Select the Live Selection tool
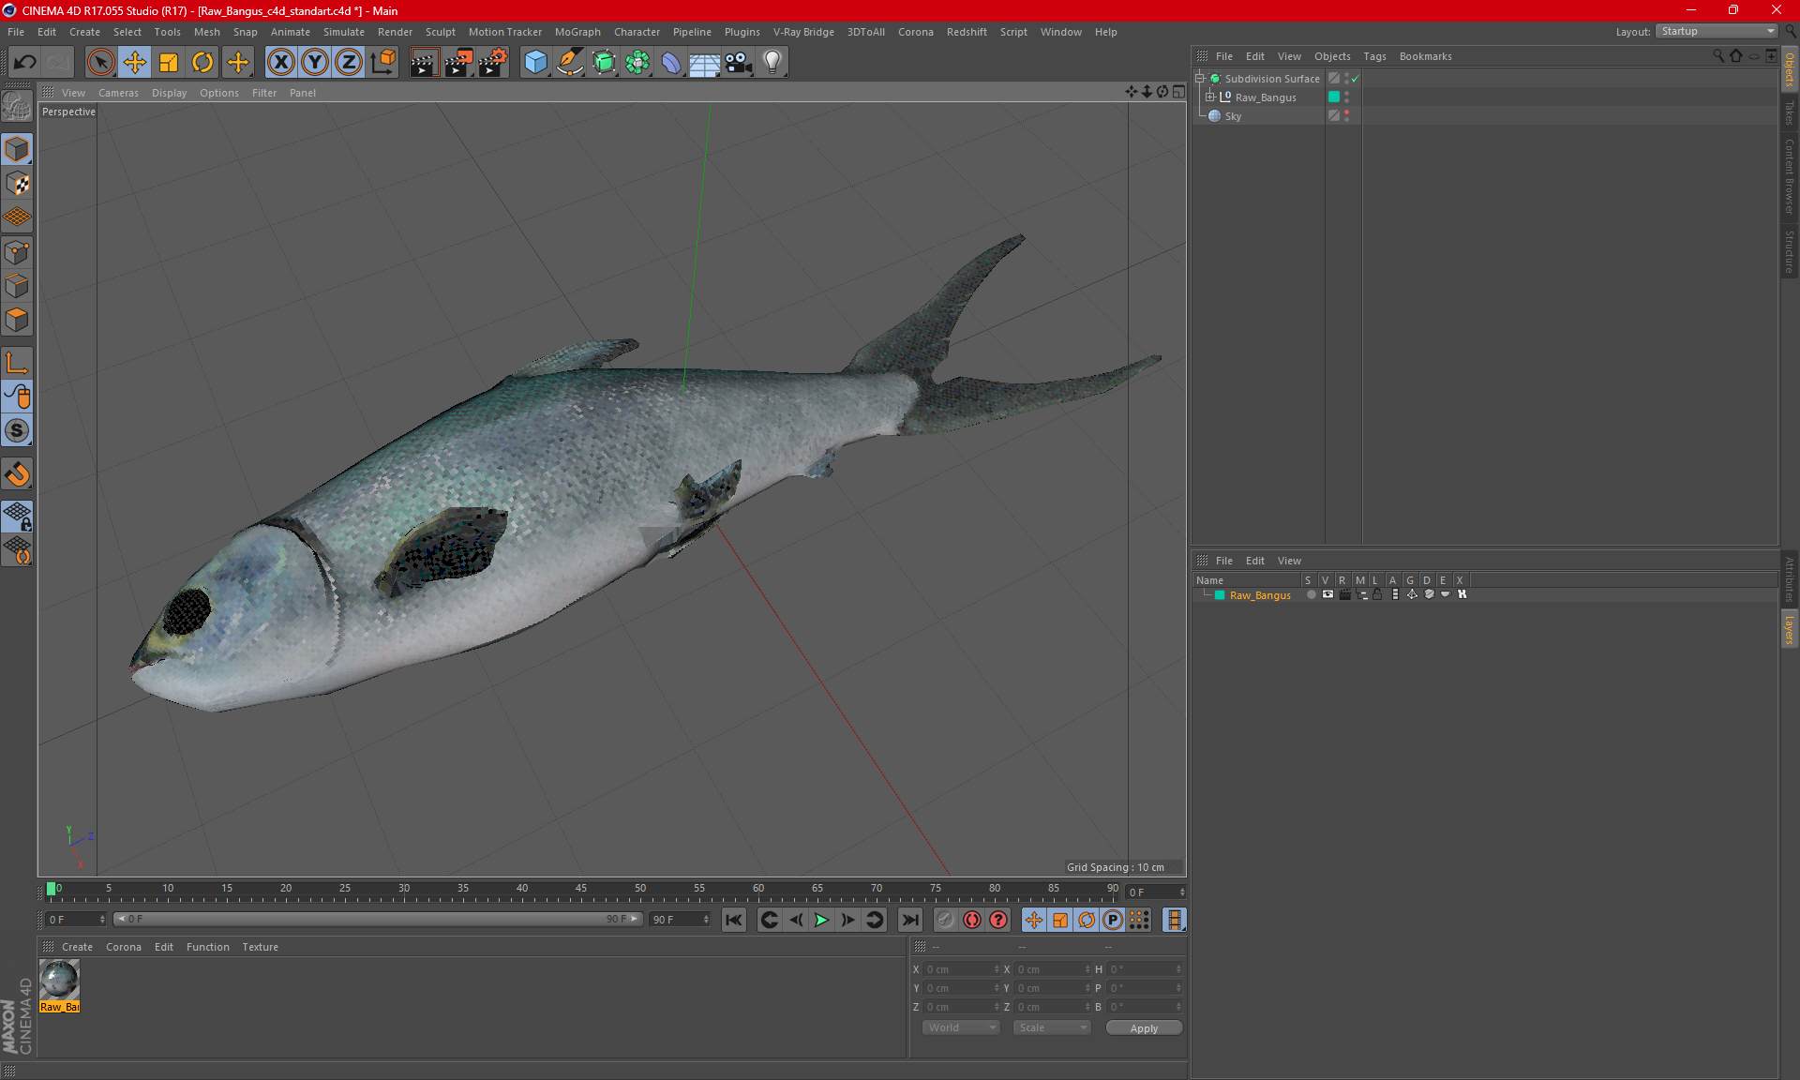Screen dimensions: 1800x1080 coord(100,63)
